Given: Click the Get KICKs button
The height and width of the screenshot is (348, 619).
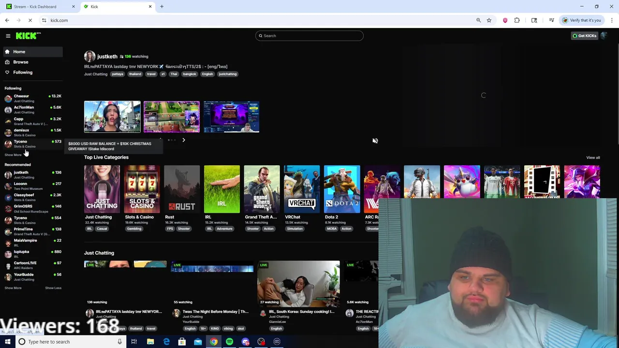Looking at the screenshot, I should click(x=585, y=36).
